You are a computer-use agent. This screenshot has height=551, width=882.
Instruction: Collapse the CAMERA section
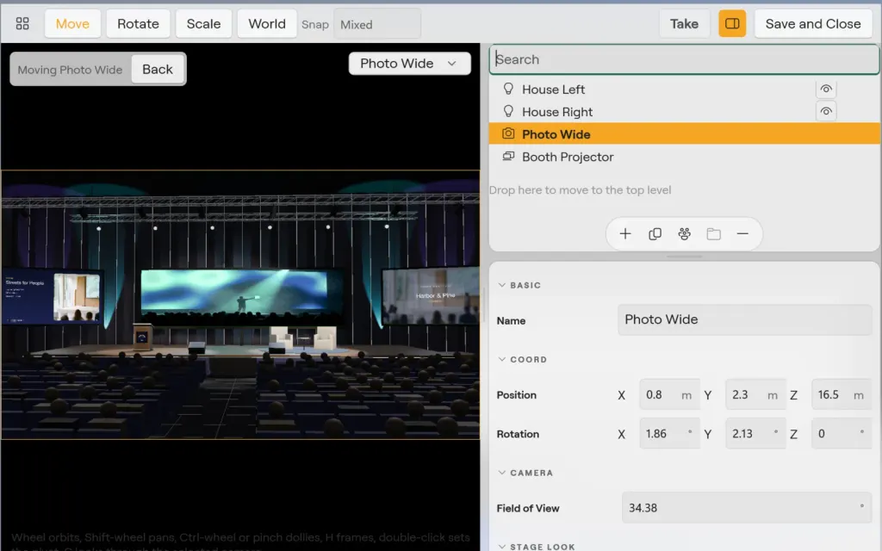(x=525, y=473)
